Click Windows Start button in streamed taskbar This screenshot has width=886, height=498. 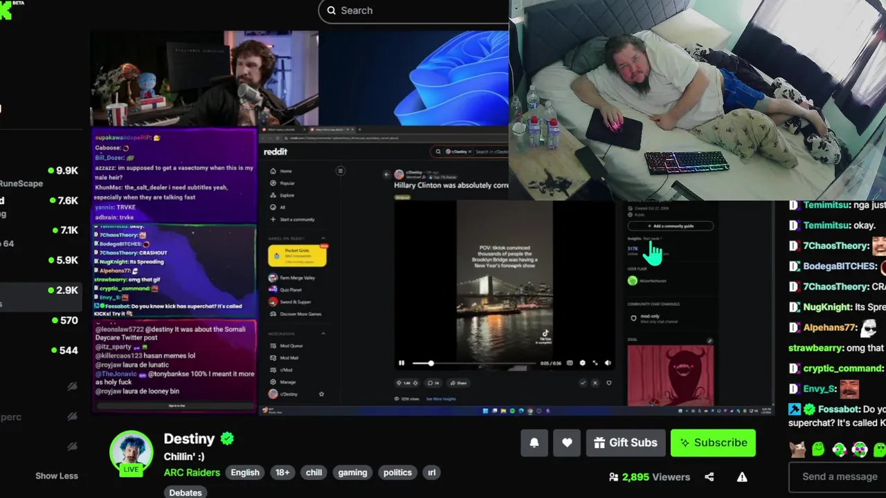(485, 411)
